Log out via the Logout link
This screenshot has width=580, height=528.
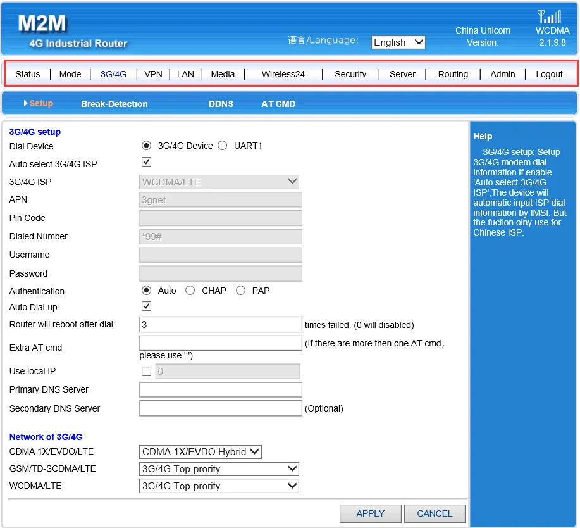coord(549,74)
